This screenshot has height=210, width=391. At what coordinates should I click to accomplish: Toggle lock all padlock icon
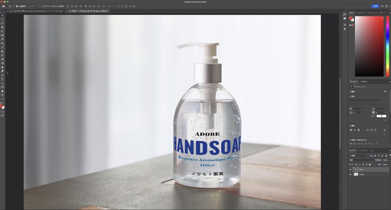tap(370, 165)
